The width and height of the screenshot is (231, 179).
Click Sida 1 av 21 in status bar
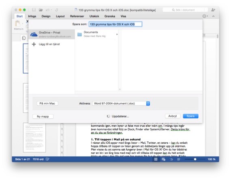tap(23, 159)
